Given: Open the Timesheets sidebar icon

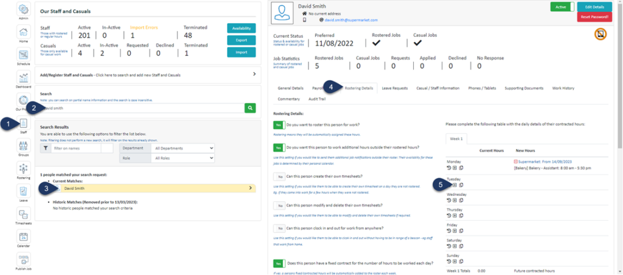Looking at the screenshot, I should pyautogui.click(x=24, y=214).
